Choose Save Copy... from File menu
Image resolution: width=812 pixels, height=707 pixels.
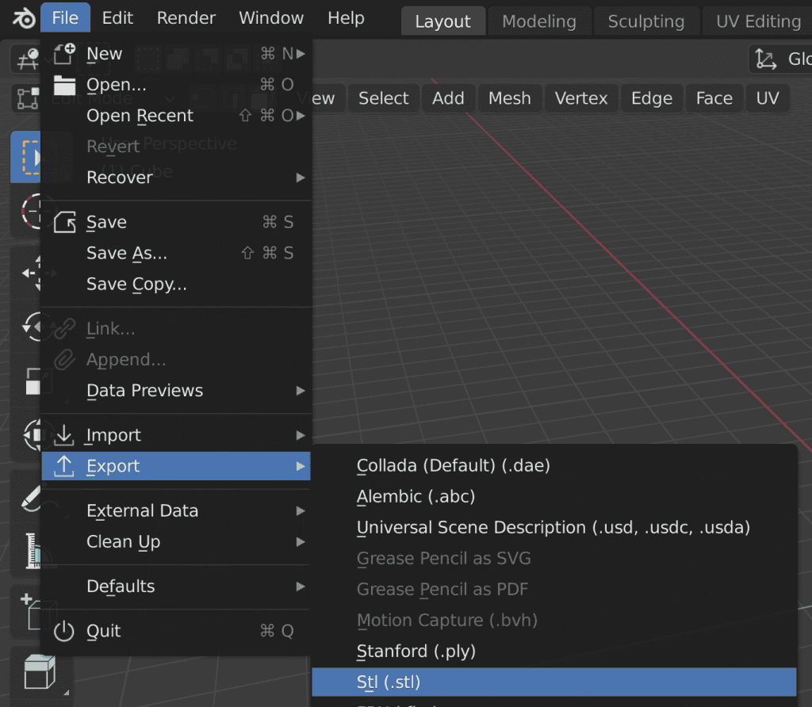[x=177, y=284]
